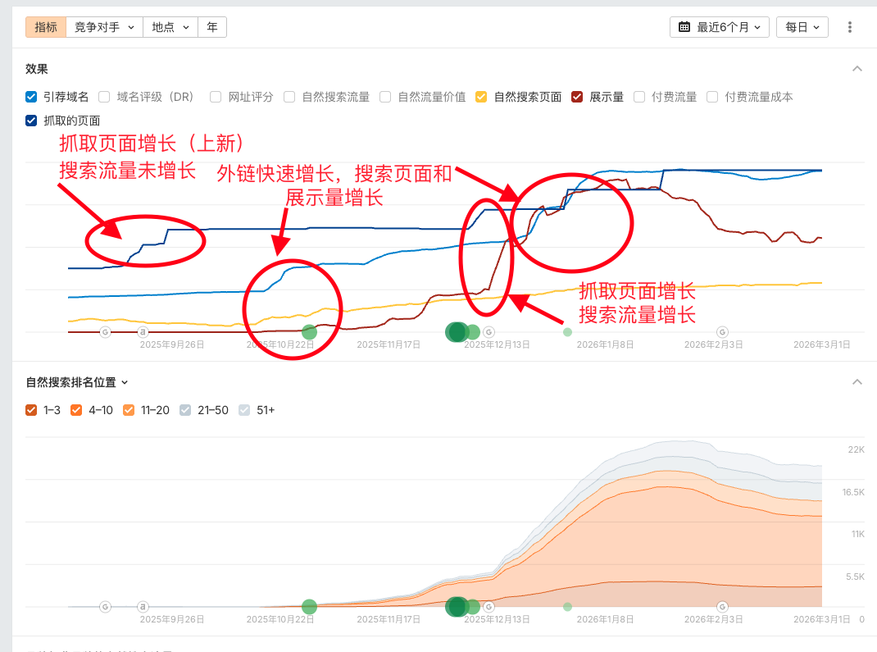Select the green dot on the lower chart near 2025年10月22日
This screenshot has height=652, width=877.
point(309,607)
